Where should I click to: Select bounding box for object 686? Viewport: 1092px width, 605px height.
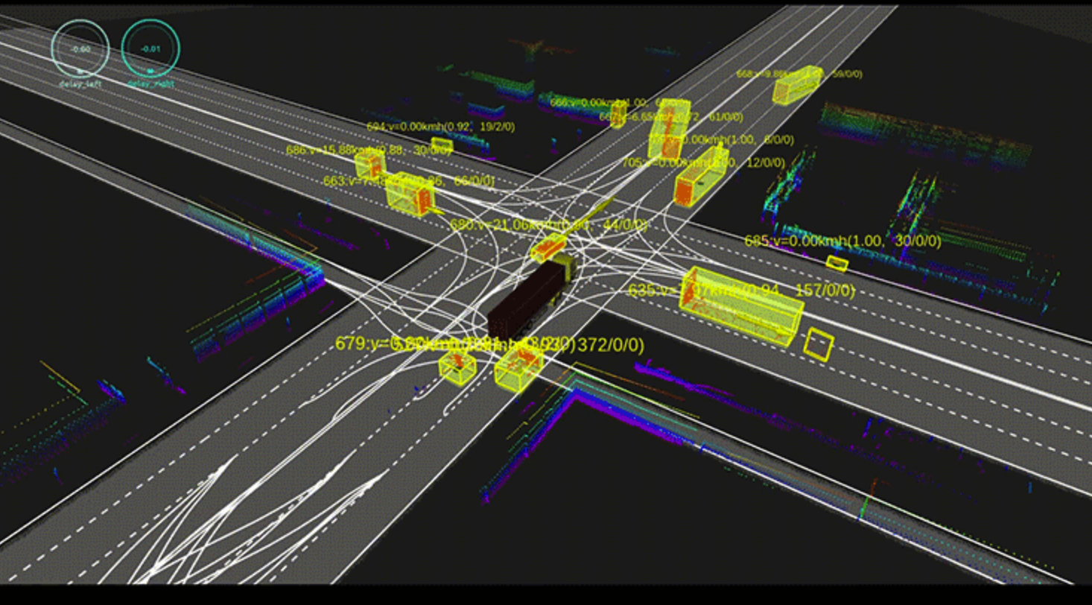(x=368, y=165)
